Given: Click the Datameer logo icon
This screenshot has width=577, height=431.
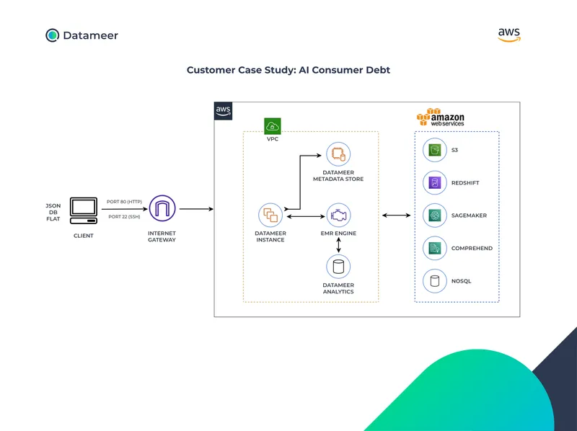Looking at the screenshot, I should 52,35.
